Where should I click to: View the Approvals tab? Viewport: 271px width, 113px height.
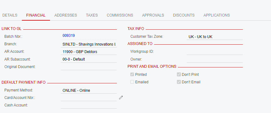153,15
